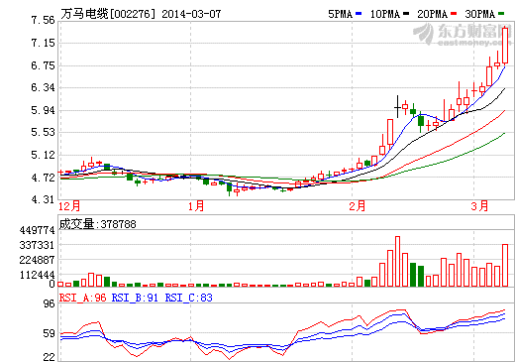Click the 7.15 price axis label
This screenshot has width=515, height=362.
pyautogui.click(x=43, y=43)
